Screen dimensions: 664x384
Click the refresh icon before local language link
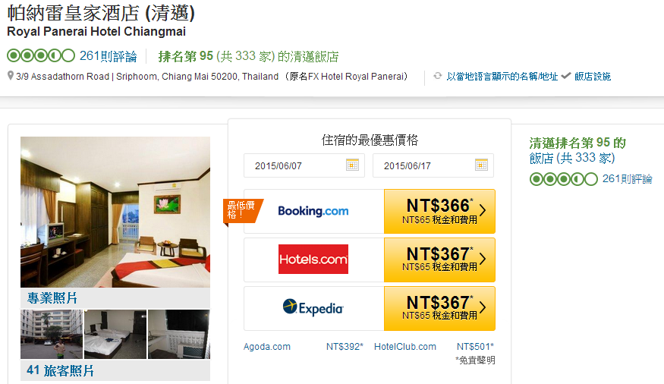coord(437,76)
